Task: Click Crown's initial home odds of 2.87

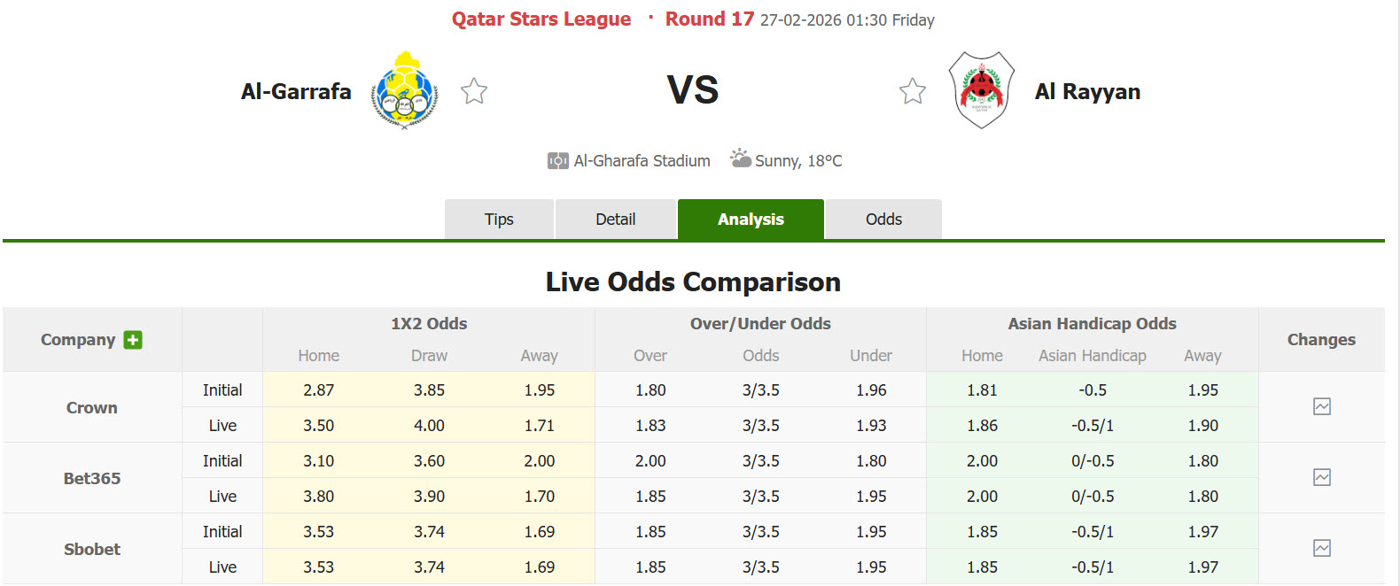Action: (318, 389)
